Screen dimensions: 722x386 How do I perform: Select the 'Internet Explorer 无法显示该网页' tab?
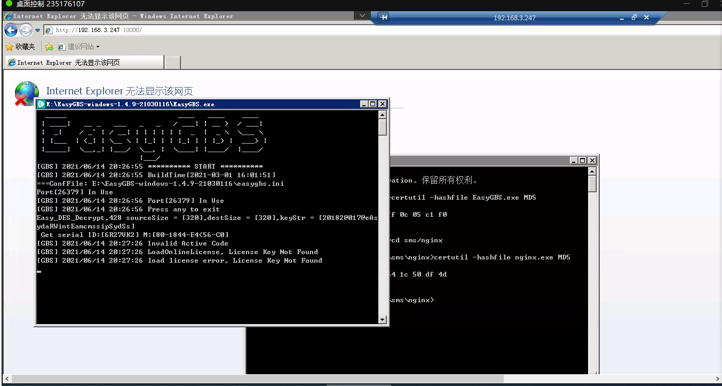pyautogui.click(x=84, y=62)
